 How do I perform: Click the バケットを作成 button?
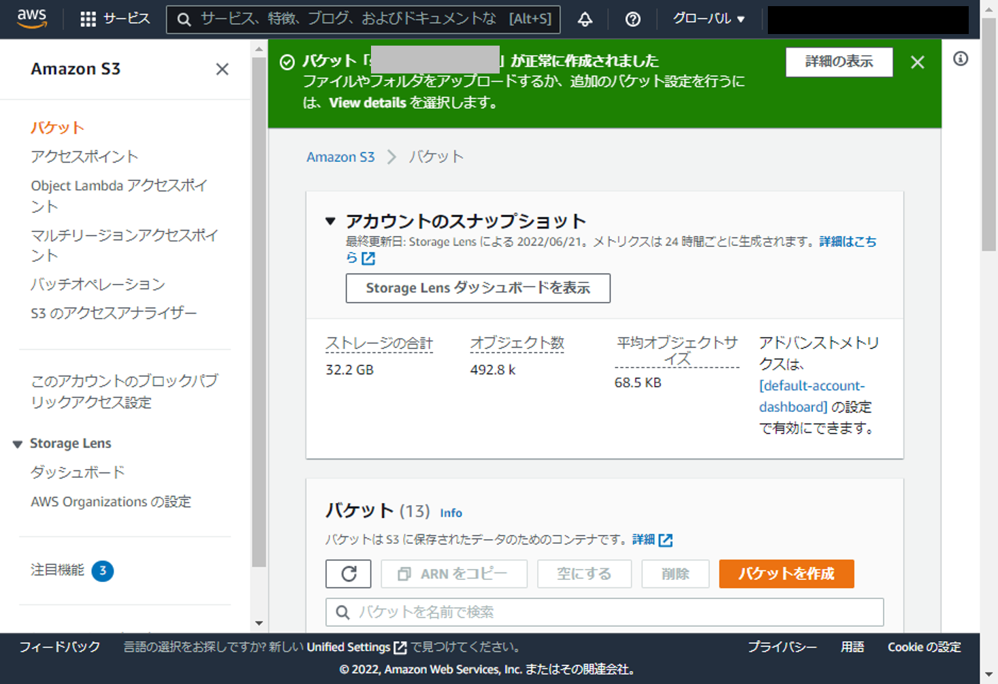pos(786,574)
